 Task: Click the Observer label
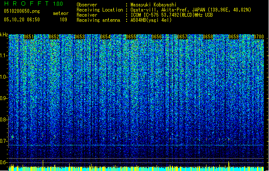point(87,5)
